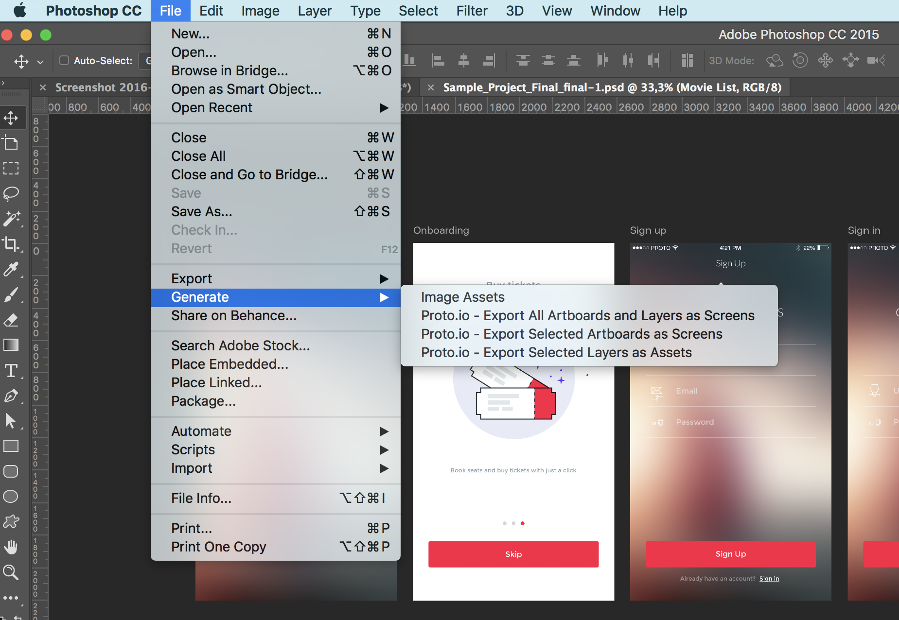Select the Lasso tool
Image resolution: width=899 pixels, height=620 pixels.
point(11,193)
